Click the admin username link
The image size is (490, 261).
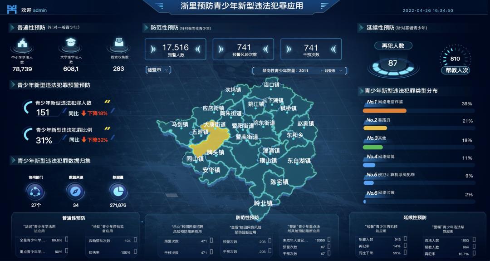coord(39,10)
